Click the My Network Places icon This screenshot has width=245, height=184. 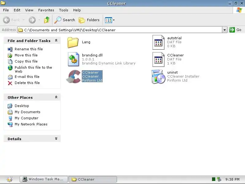coord(10,125)
